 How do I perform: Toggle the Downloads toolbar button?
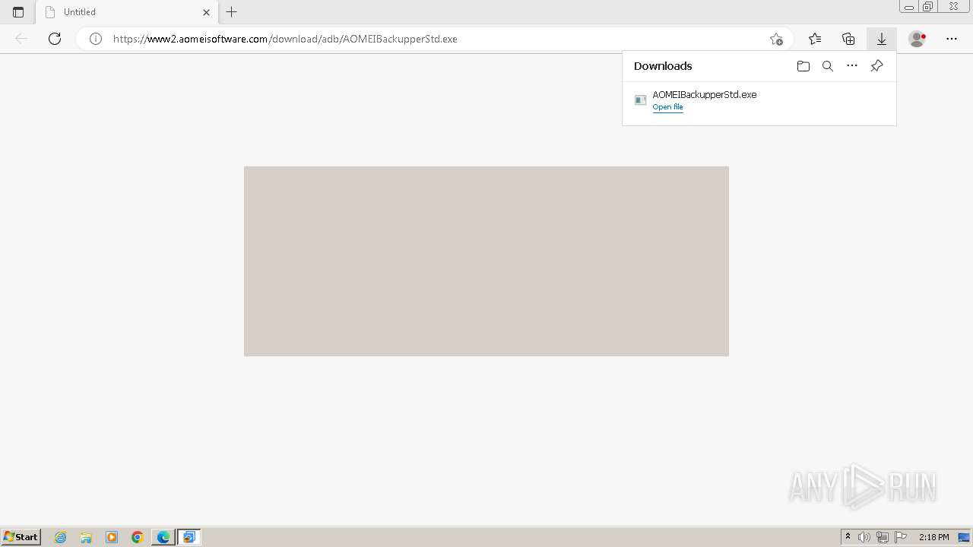click(x=882, y=39)
